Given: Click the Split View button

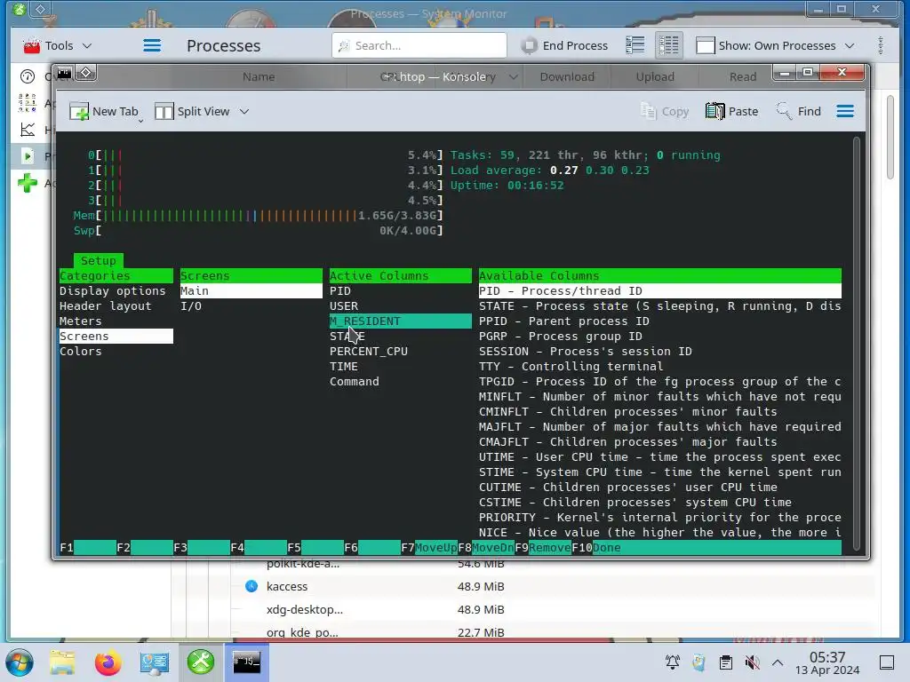Looking at the screenshot, I should coord(193,111).
